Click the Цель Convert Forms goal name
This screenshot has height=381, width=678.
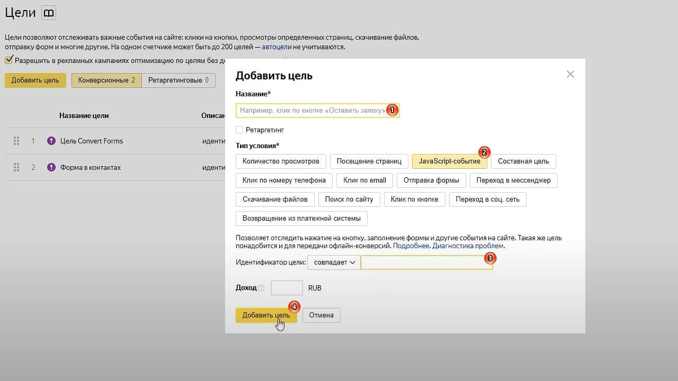pyautogui.click(x=92, y=141)
